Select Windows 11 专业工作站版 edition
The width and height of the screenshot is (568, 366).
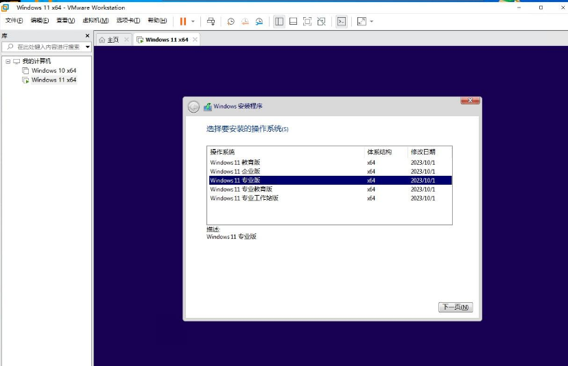(x=331, y=198)
